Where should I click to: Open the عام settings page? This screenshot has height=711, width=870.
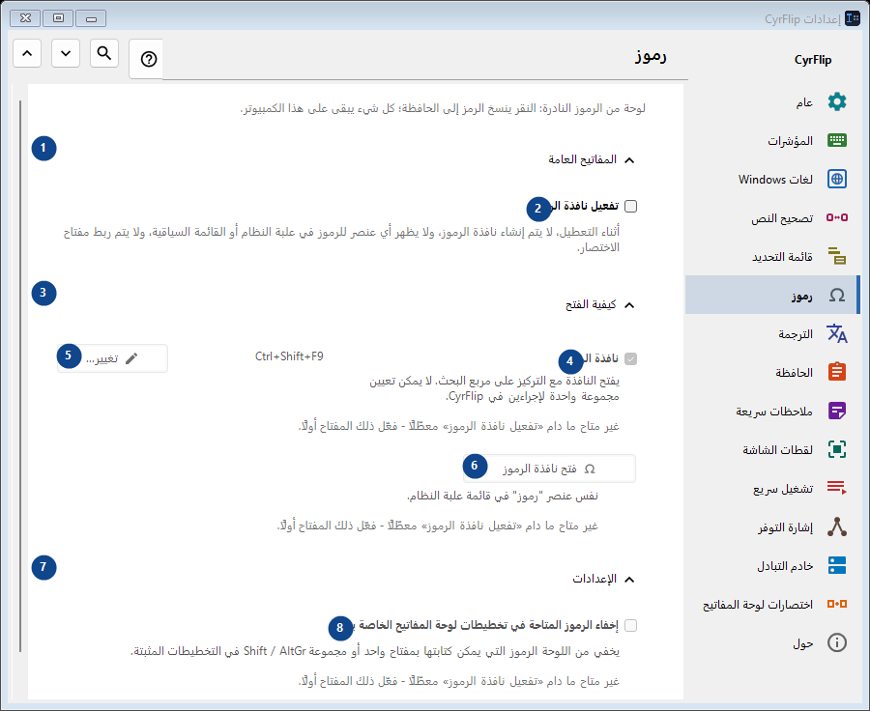point(771,102)
